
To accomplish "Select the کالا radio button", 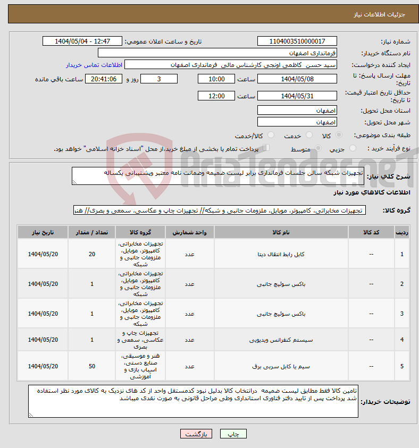I will 339,135.
